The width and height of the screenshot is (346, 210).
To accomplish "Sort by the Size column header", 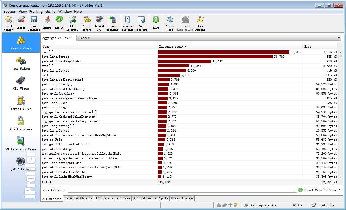I will (x=320, y=46).
